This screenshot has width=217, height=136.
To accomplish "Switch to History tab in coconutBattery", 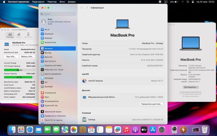I will tap(19, 35).
